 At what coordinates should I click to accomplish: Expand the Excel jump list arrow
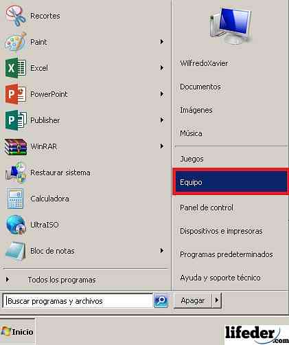pyautogui.click(x=162, y=68)
